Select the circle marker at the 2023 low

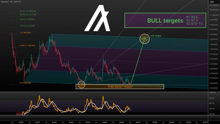pos(82,85)
